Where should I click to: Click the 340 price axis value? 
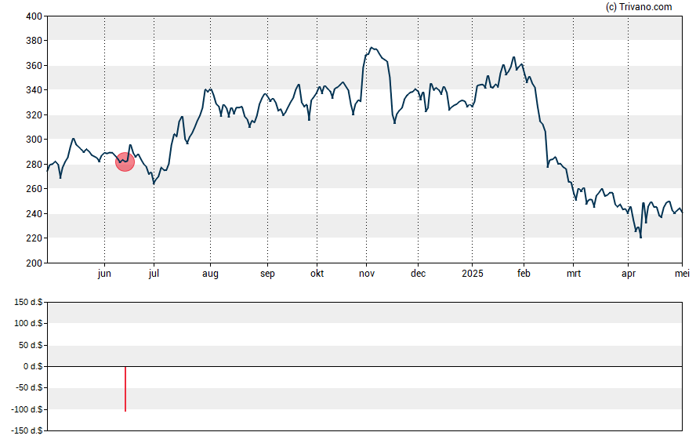coord(34,90)
